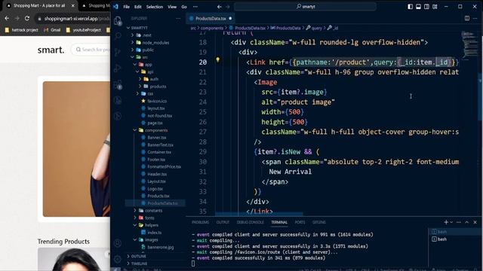Go back in the browser window
The height and width of the screenshot is (271, 483).
pyautogui.click(x=7, y=18)
